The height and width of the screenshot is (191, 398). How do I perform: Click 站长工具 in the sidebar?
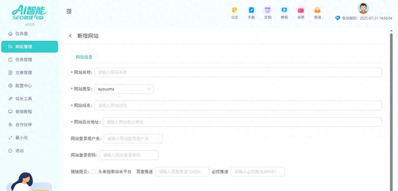coord(24,99)
